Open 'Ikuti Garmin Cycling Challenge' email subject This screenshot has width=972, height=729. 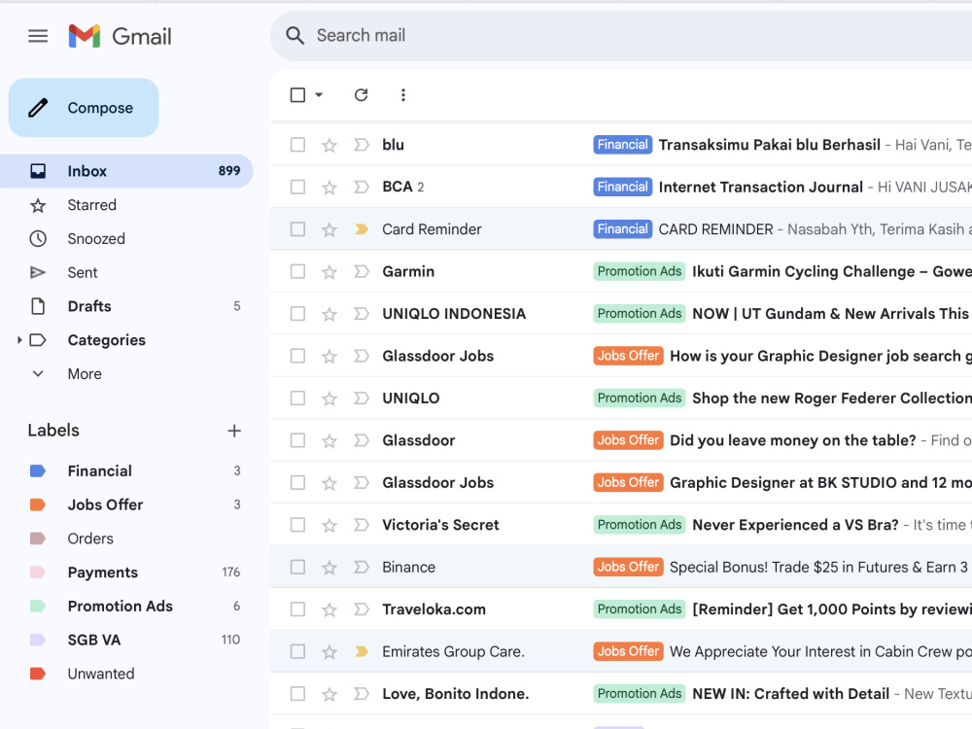pos(832,271)
